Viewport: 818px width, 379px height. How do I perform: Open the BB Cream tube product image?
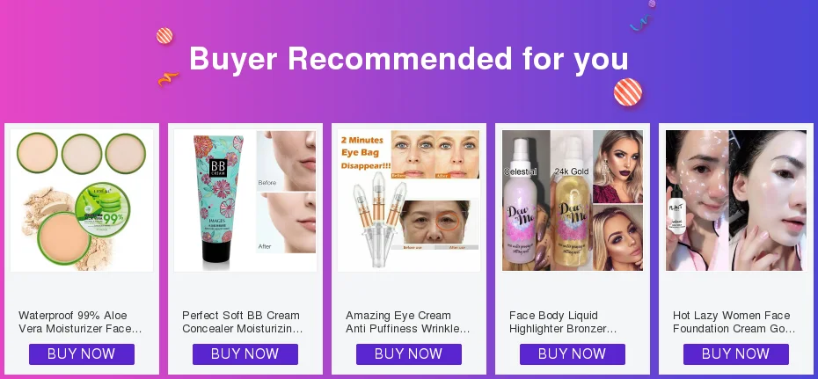[x=245, y=200]
